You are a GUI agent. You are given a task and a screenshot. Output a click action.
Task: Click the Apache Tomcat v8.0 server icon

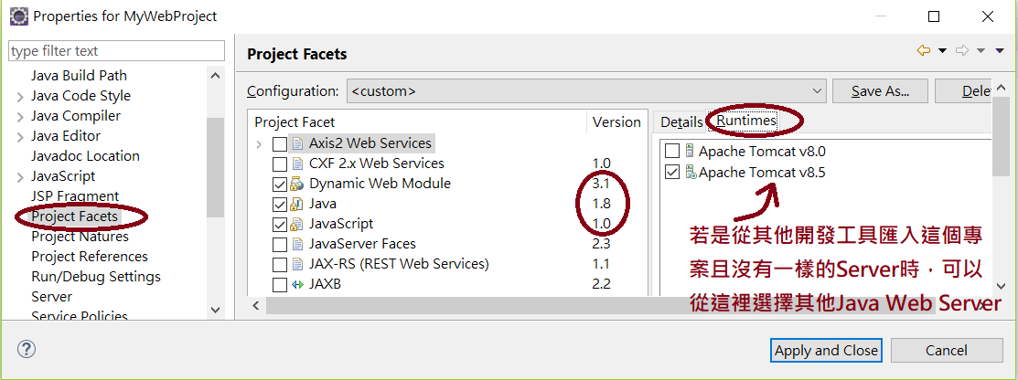[x=690, y=152]
